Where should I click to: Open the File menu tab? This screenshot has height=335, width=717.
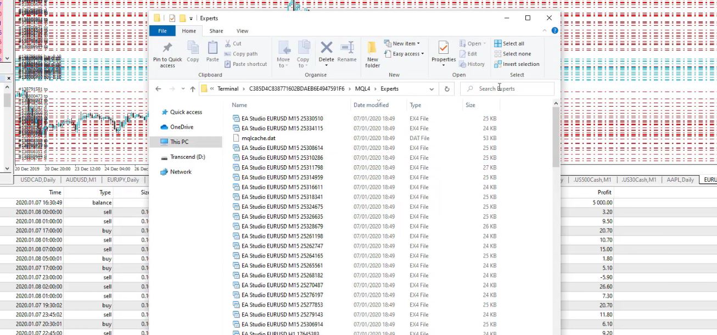click(163, 31)
